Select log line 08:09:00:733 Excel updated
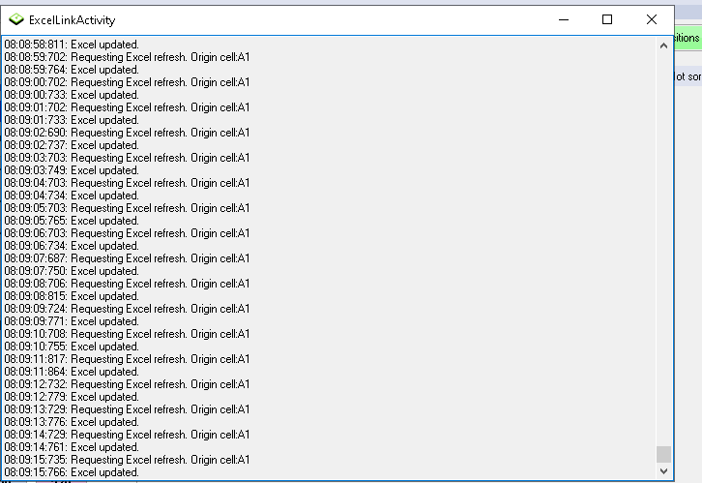Viewport: 702px width, 483px height. pos(72,95)
